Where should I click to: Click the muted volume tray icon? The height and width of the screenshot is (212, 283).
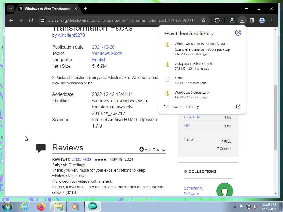[x=255, y=207]
